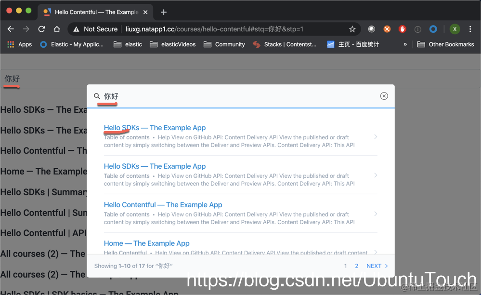Click the background page 你好 search box
Viewport: 481px width, 295px height.
pos(241,79)
